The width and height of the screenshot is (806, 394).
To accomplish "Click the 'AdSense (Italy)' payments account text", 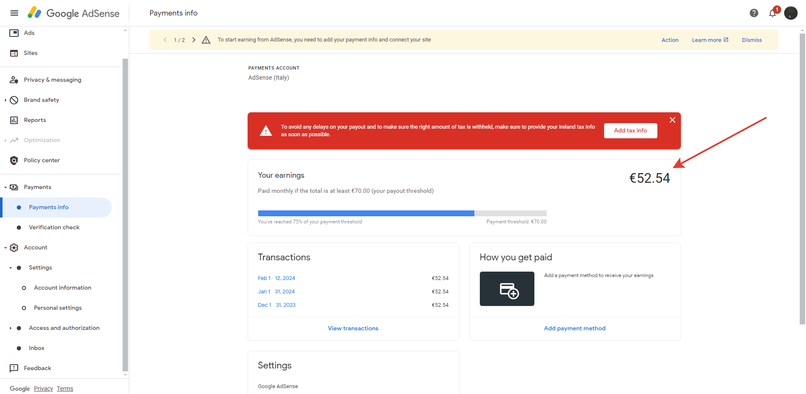I will (269, 78).
